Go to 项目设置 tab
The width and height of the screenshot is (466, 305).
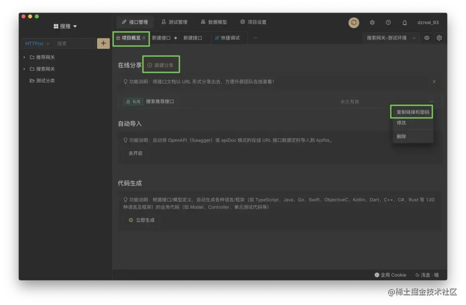click(x=253, y=22)
